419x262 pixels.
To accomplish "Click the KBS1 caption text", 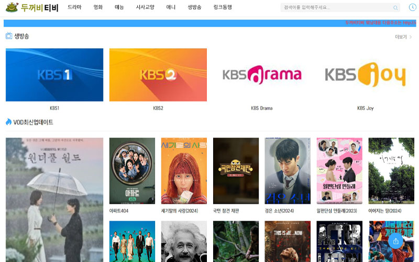I will [x=54, y=108].
